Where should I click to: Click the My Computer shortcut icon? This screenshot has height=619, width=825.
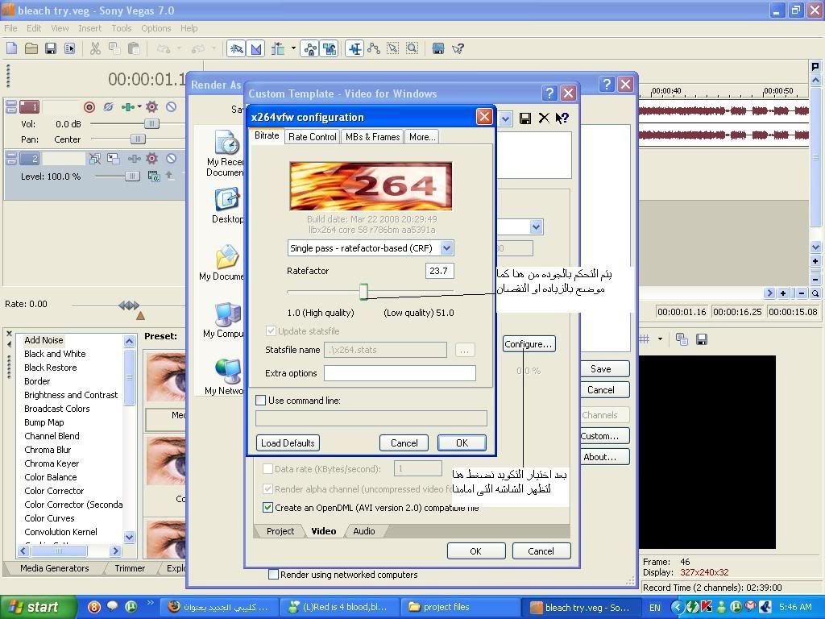[227, 314]
